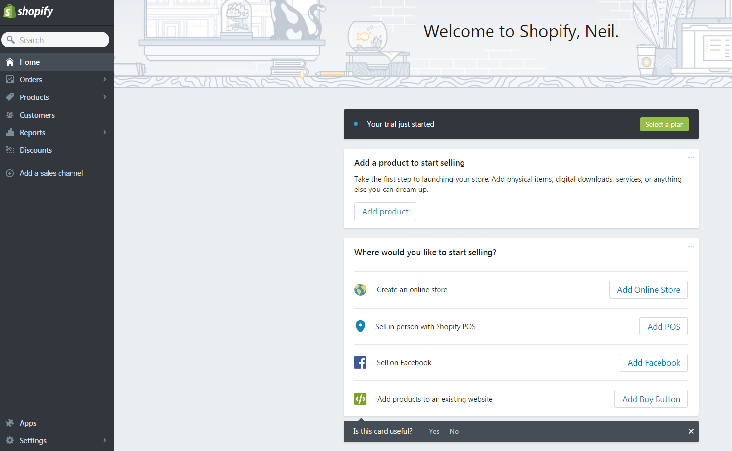
Task: Click the Settings gear icon
Action: [10, 440]
